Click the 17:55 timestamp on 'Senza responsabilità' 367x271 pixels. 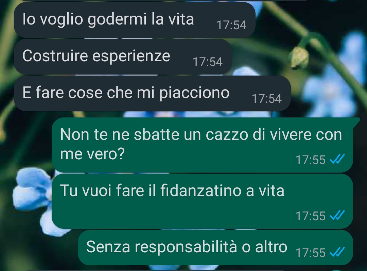point(311,253)
